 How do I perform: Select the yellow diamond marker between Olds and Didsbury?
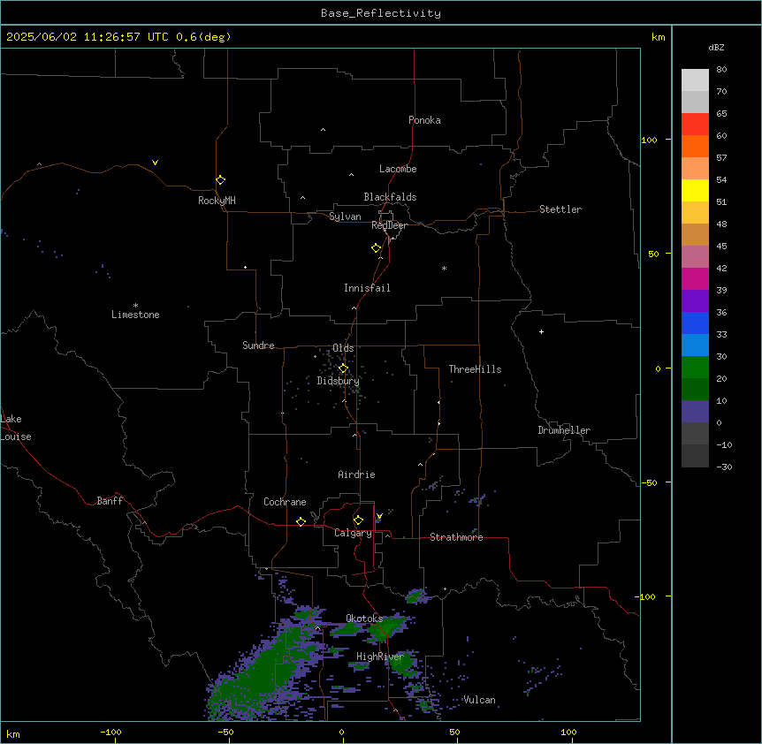[x=343, y=368]
